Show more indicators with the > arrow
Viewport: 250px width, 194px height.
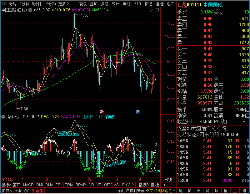point(133,185)
